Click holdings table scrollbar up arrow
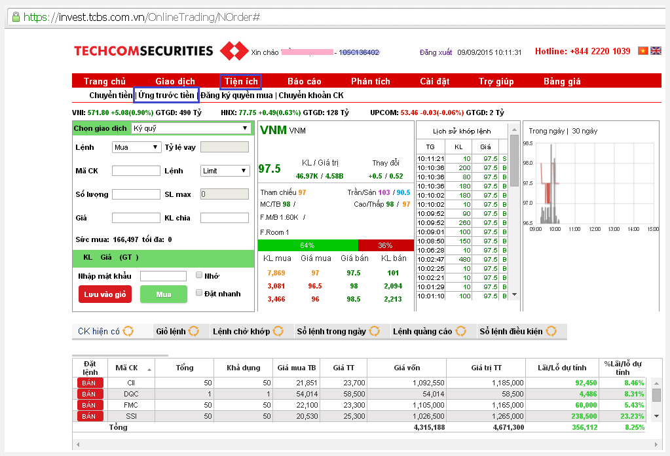670x456 pixels. (x=657, y=383)
